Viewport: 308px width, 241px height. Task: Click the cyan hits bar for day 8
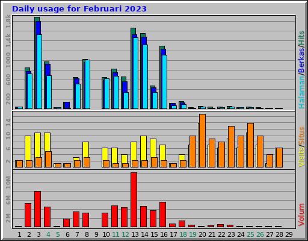pyautogui.click(x=88, y=84)
